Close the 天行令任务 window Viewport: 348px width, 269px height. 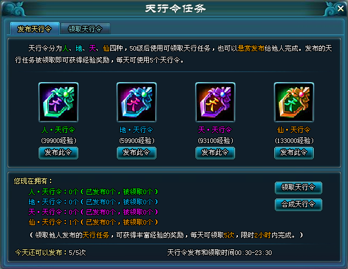[x=340, y=8]
